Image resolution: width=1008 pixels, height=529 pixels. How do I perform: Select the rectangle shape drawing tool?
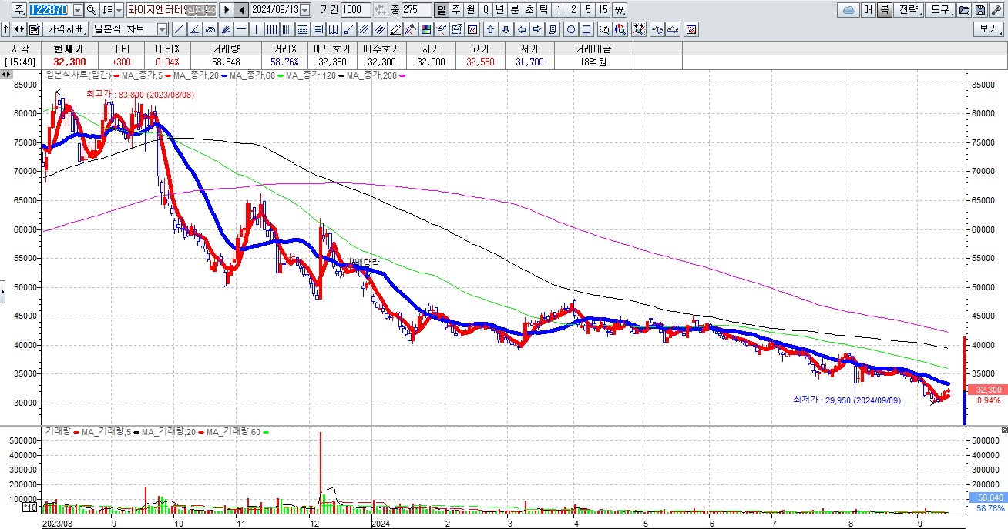coord(586,28)
